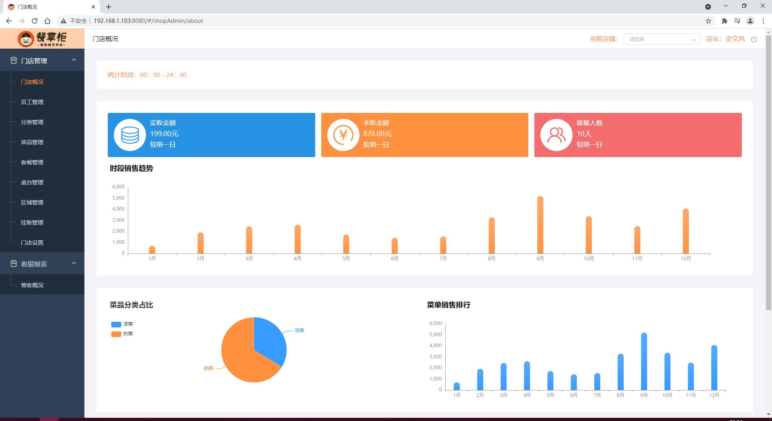Click the browser forward arrow
The height and width of the screenshot is (421, 772).
tap(22, 21)
